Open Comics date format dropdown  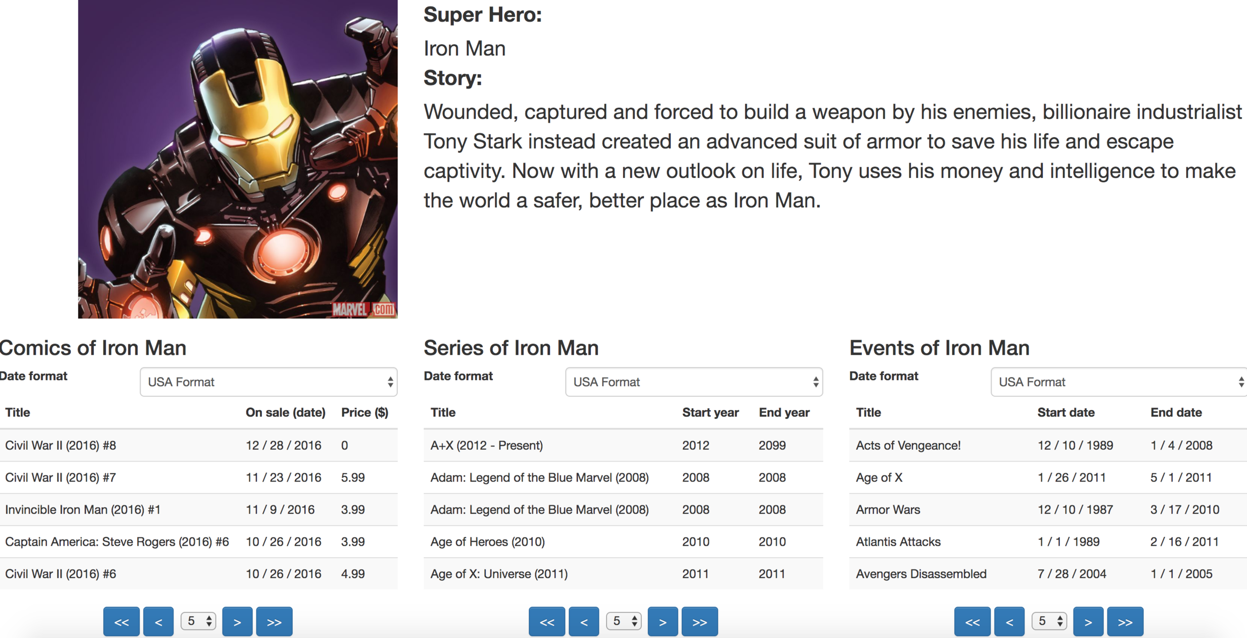268,382
